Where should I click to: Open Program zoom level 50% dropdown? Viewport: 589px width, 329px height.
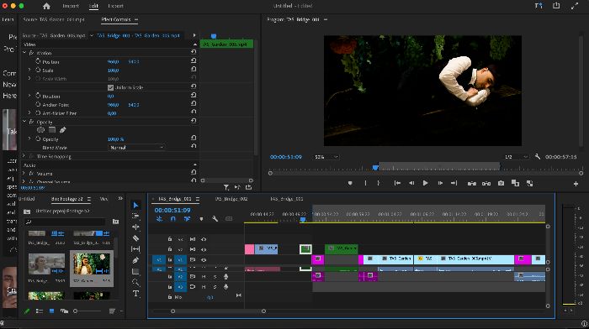(326, 157)
